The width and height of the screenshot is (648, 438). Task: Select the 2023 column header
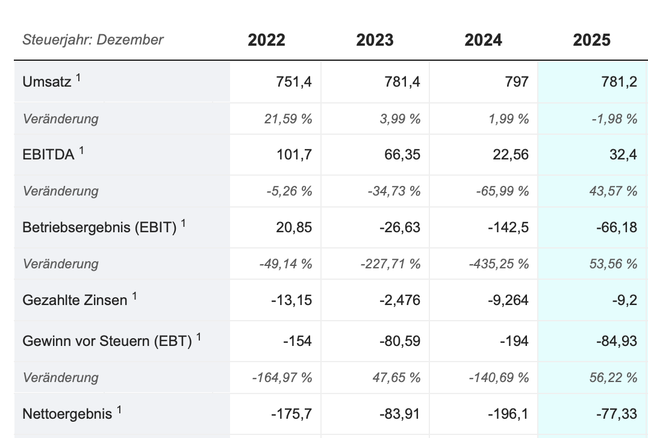tap(375, 40)
